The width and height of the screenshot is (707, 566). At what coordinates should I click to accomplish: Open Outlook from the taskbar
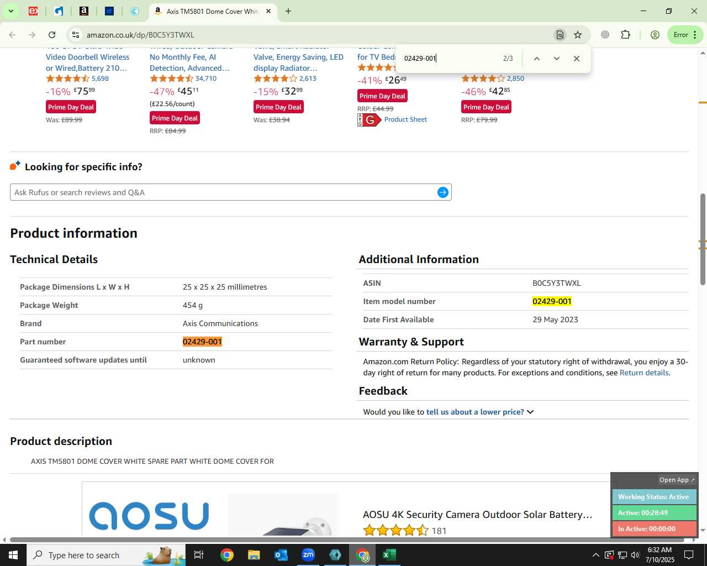pyautogui.click(x=281, y=555)
